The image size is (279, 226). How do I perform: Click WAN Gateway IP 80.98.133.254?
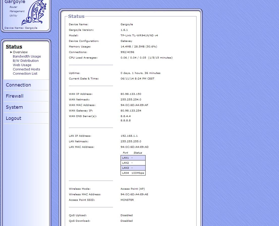click(x=131, y=110)
